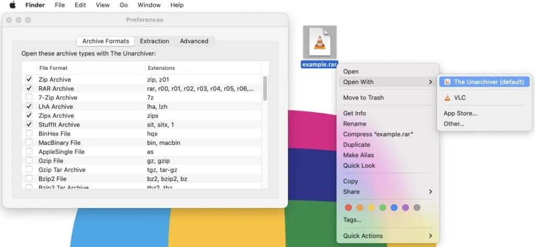The width and height of the screenshot is (535, 247).
Task: Choose Quick Look
Action: point(359,166)
